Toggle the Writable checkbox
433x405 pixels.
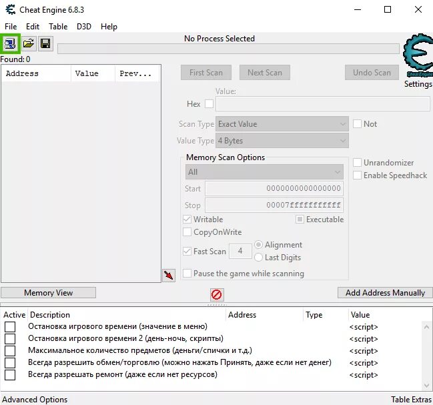pos(187,220)
